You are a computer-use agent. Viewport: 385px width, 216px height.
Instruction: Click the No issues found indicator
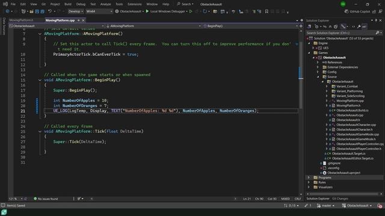point(46,199)
